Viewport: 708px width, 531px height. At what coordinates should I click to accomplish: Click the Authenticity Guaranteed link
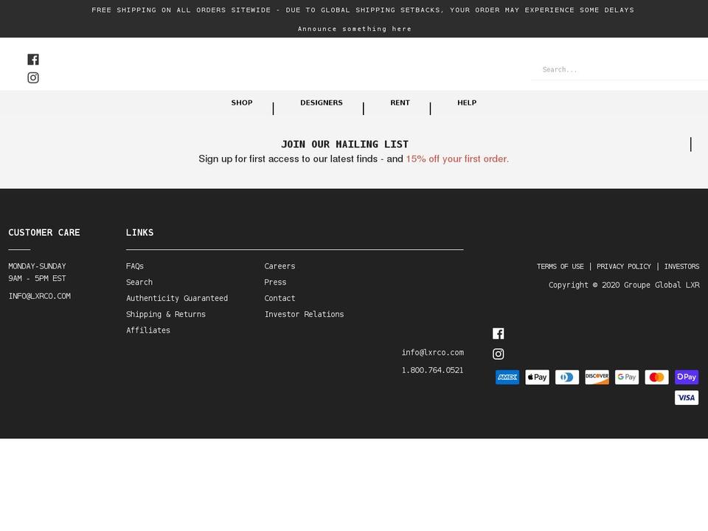[177, 298]
